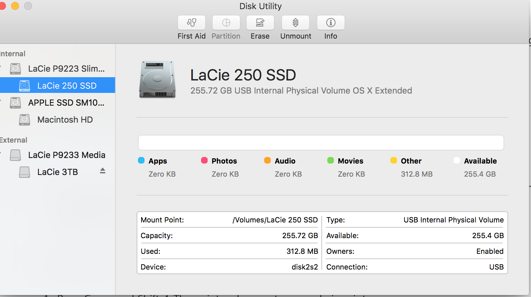Click the Info label in the toolbar
This screenshot has width=531, height=297.
(x=331, y=36)
